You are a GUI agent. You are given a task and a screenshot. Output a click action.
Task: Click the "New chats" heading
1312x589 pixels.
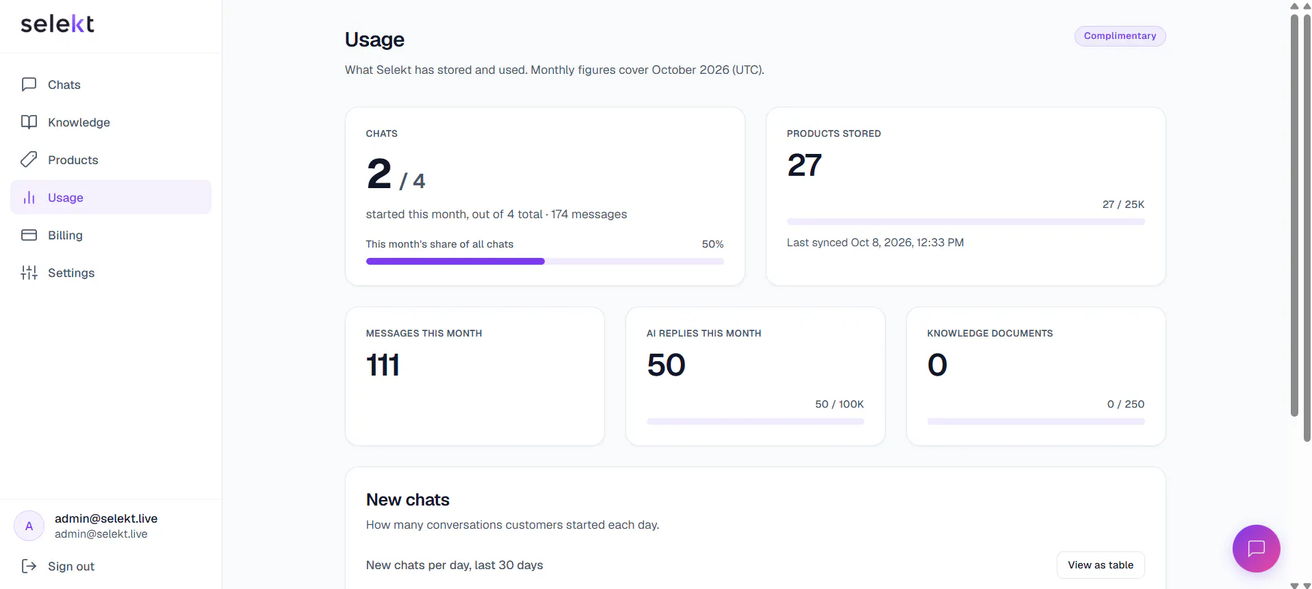coord(408,500)
